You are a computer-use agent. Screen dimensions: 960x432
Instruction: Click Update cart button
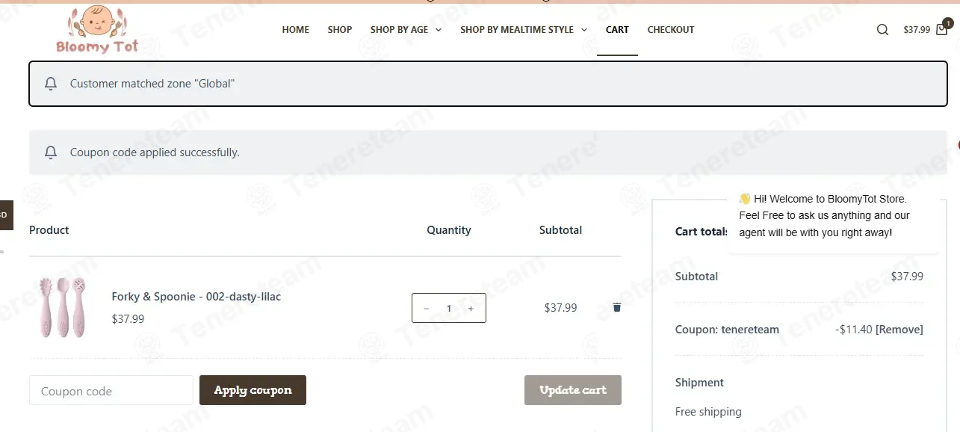[573, 390]
